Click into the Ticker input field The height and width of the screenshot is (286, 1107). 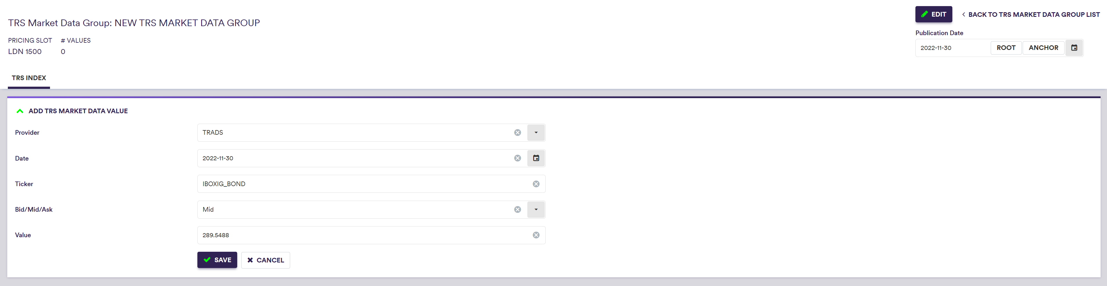point(361,184)
